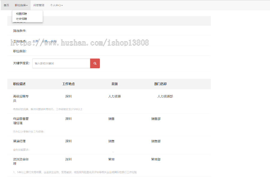Open the 职位选择 dropdown menu
Screen dimensions: 270x177
(x=22, y=5)
